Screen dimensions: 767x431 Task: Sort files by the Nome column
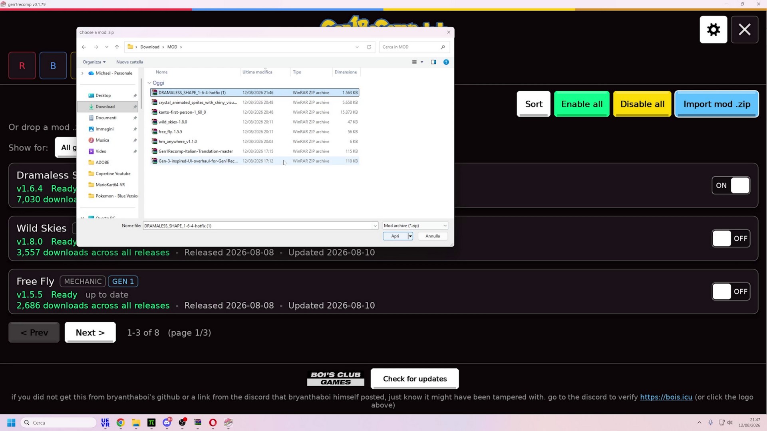(162, 72)
